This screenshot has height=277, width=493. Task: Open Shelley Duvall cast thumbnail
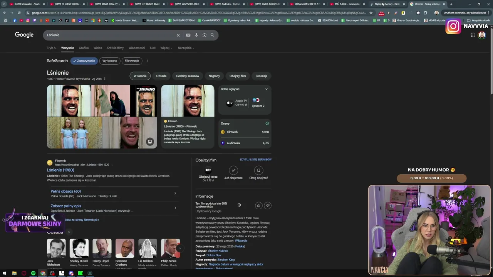pyautogui.click(x=79, y=248)
